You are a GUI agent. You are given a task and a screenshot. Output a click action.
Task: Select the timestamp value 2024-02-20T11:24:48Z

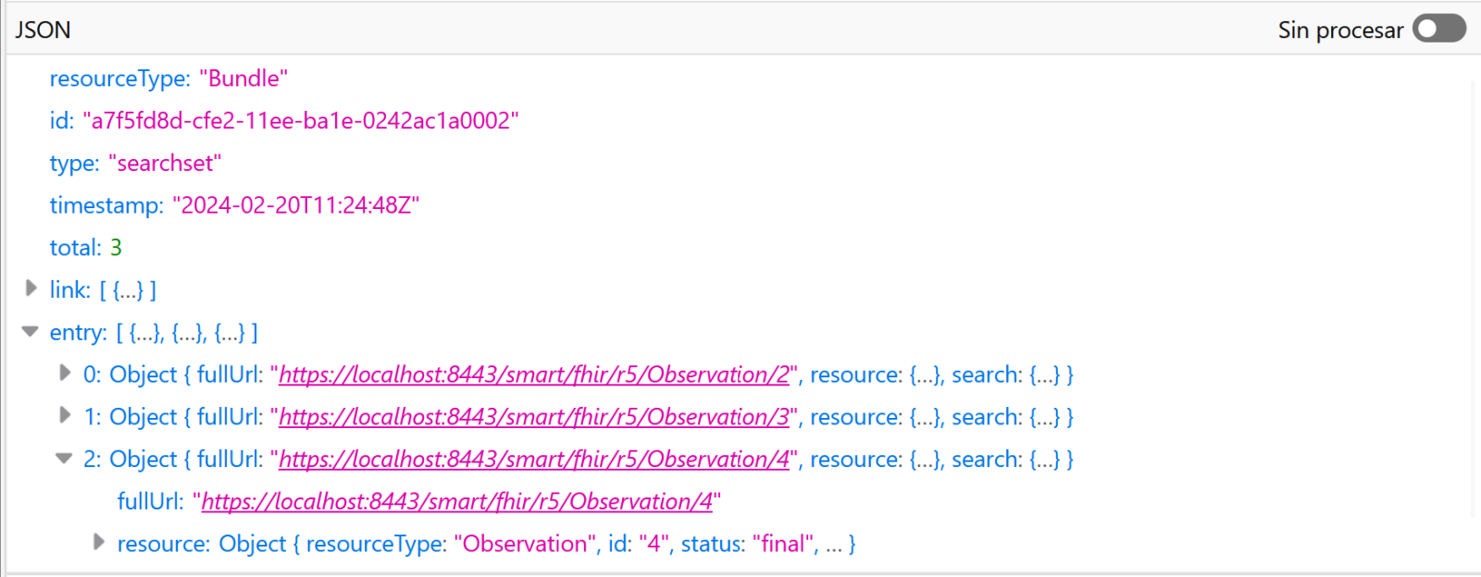295,205
